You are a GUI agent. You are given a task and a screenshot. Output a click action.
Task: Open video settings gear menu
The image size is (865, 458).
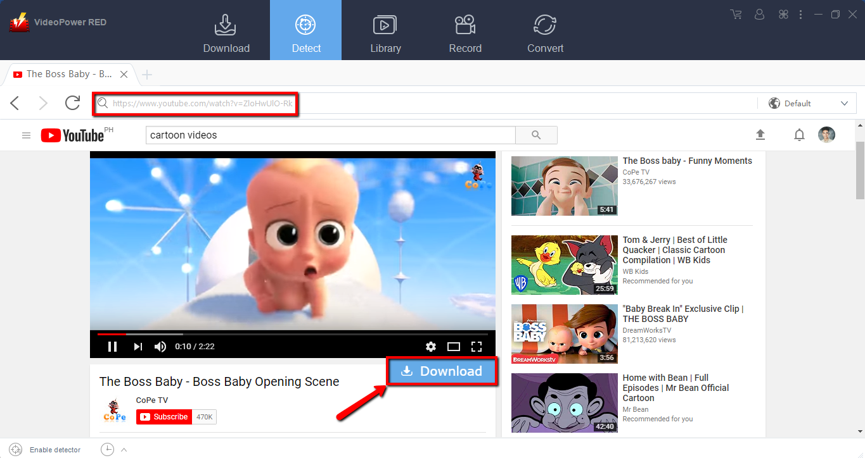point(431,346)
